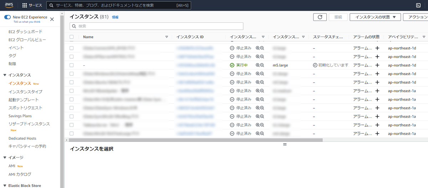Launch the CloudShell terminal icon in top bar
428x188 pixels.
[x=419, y=5]
